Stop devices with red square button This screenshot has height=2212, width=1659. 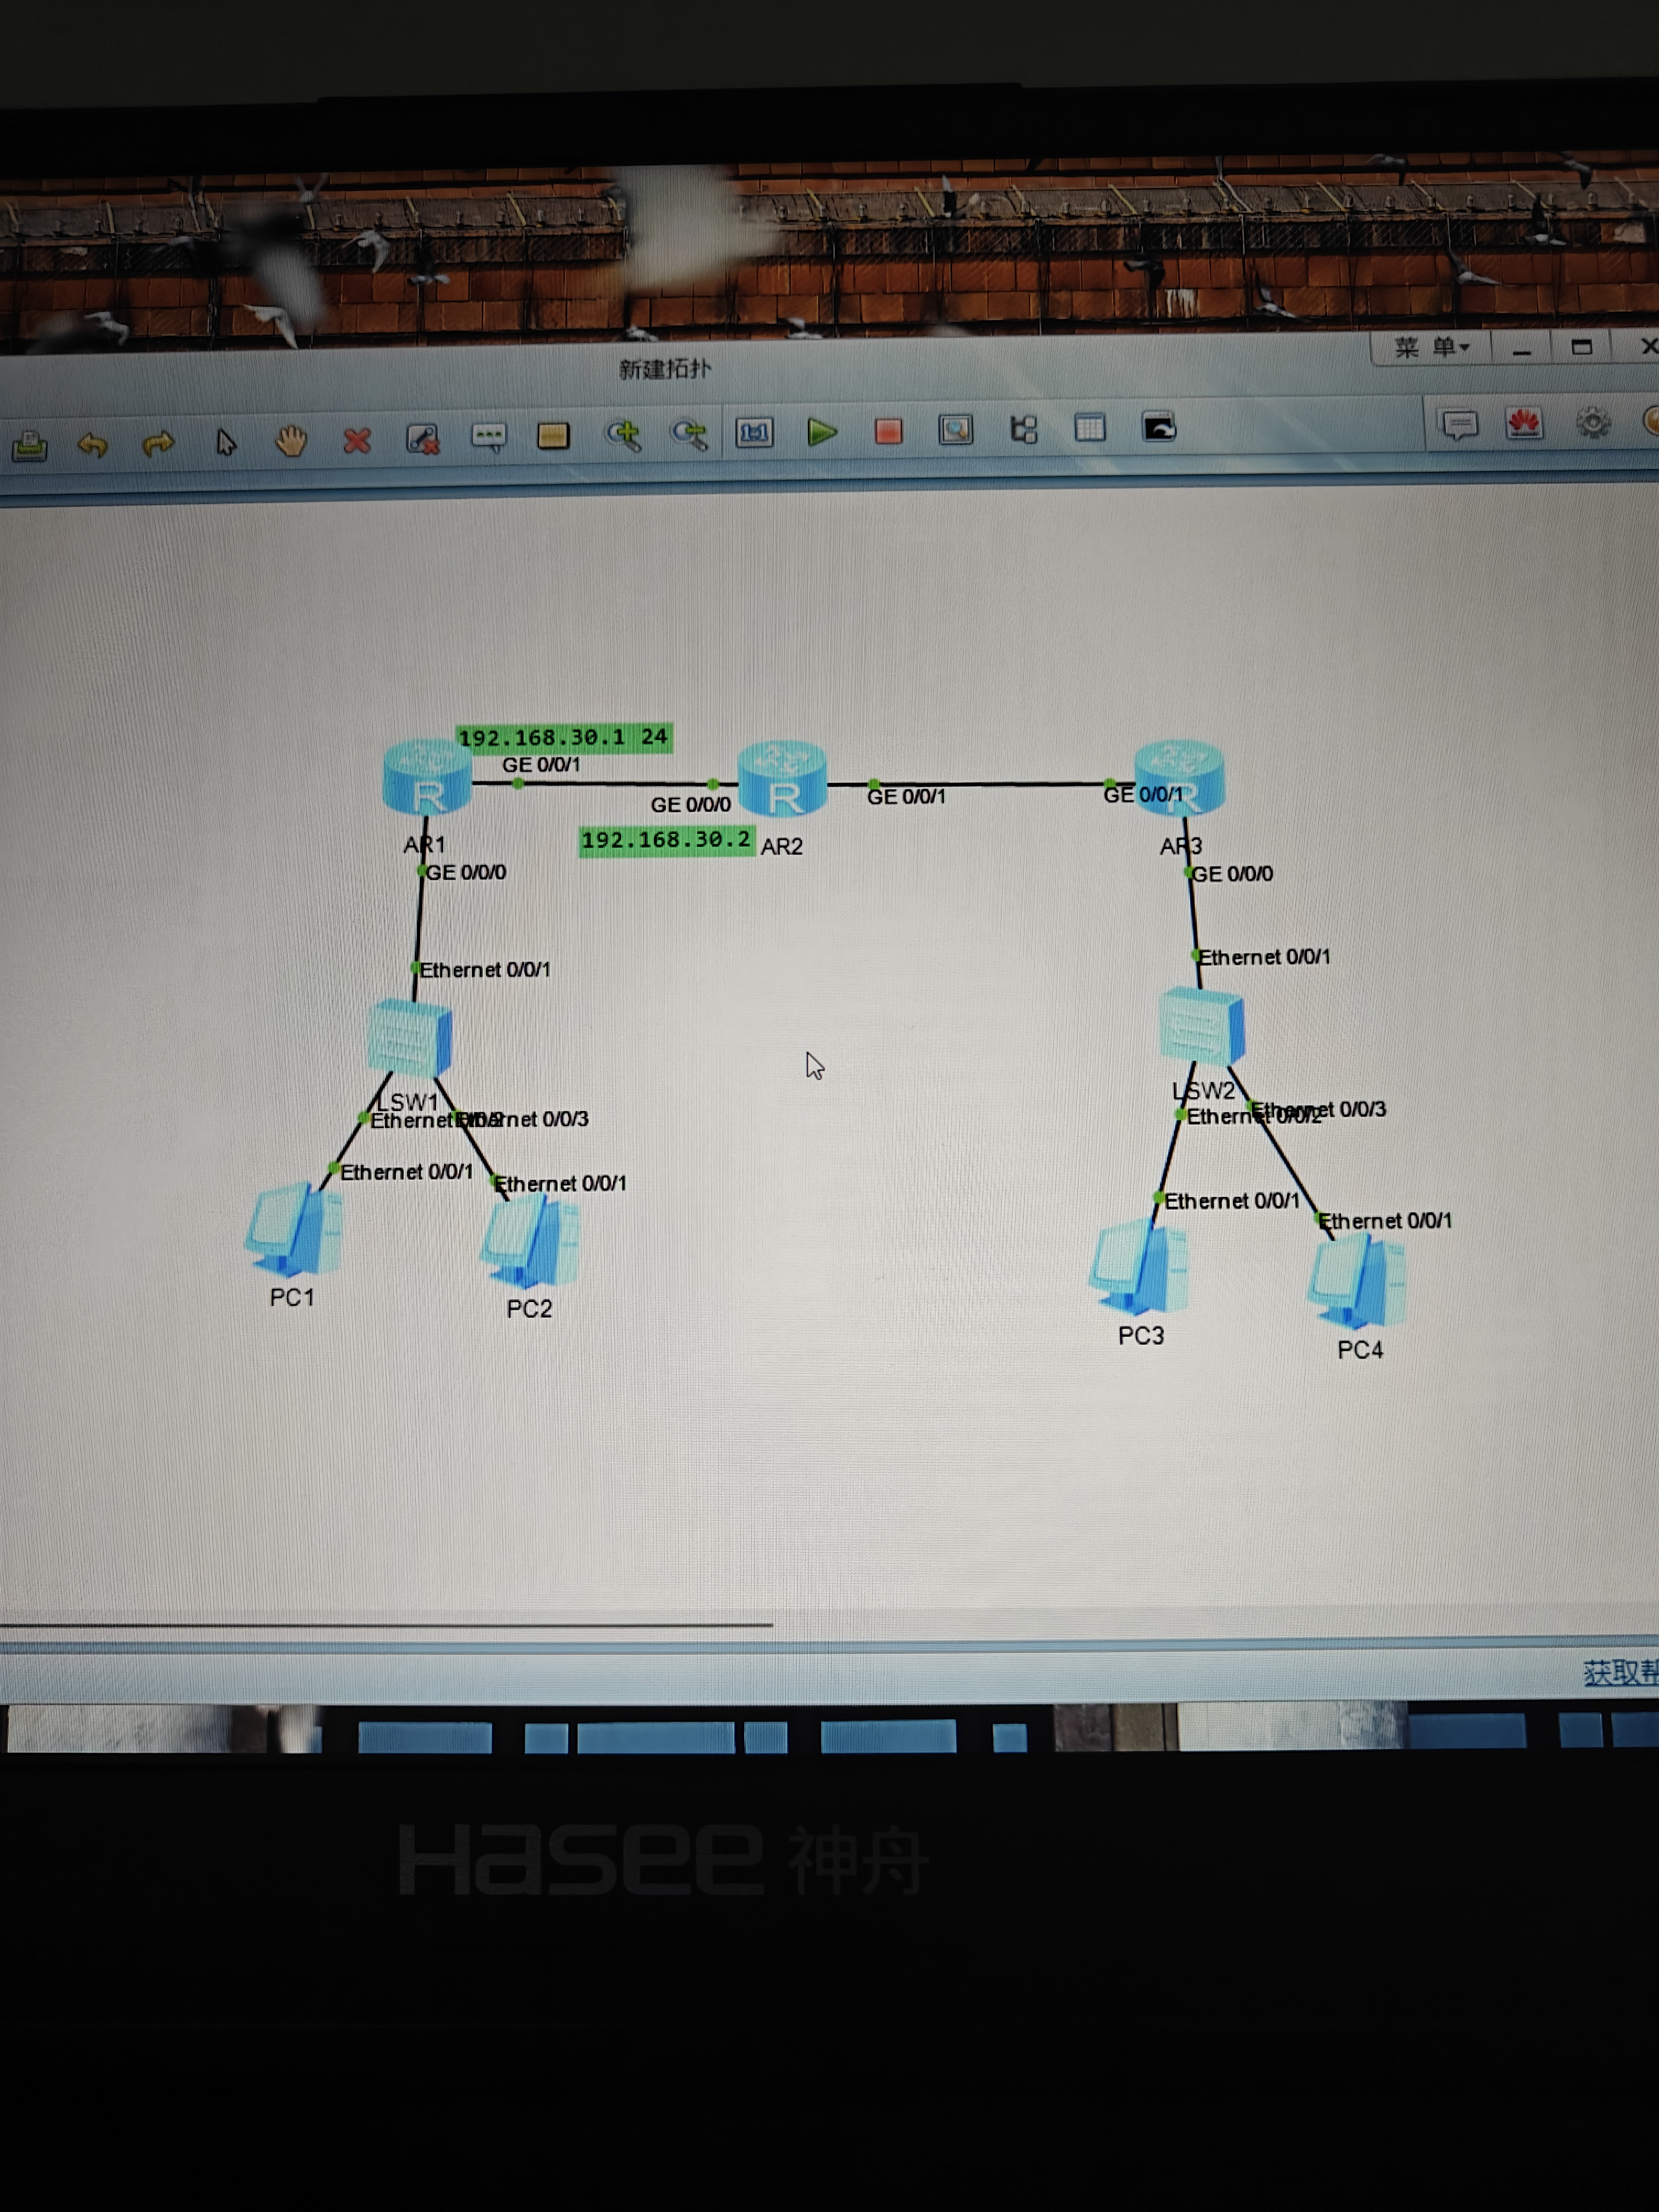point(888,431)
